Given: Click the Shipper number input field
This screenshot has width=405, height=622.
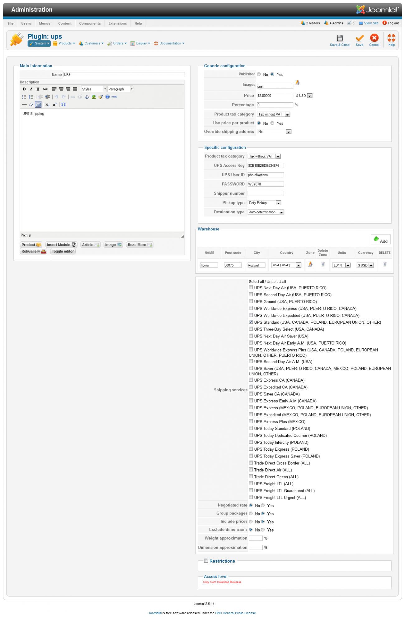Looking at the screenshot, I should tap(266, 194).
